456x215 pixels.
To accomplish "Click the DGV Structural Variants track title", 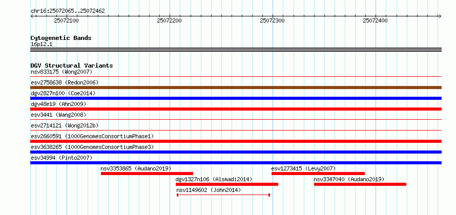I will tap(72, 66).
